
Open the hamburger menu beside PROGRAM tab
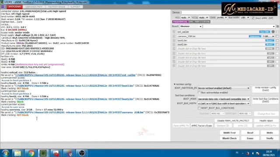click(3, 7)
